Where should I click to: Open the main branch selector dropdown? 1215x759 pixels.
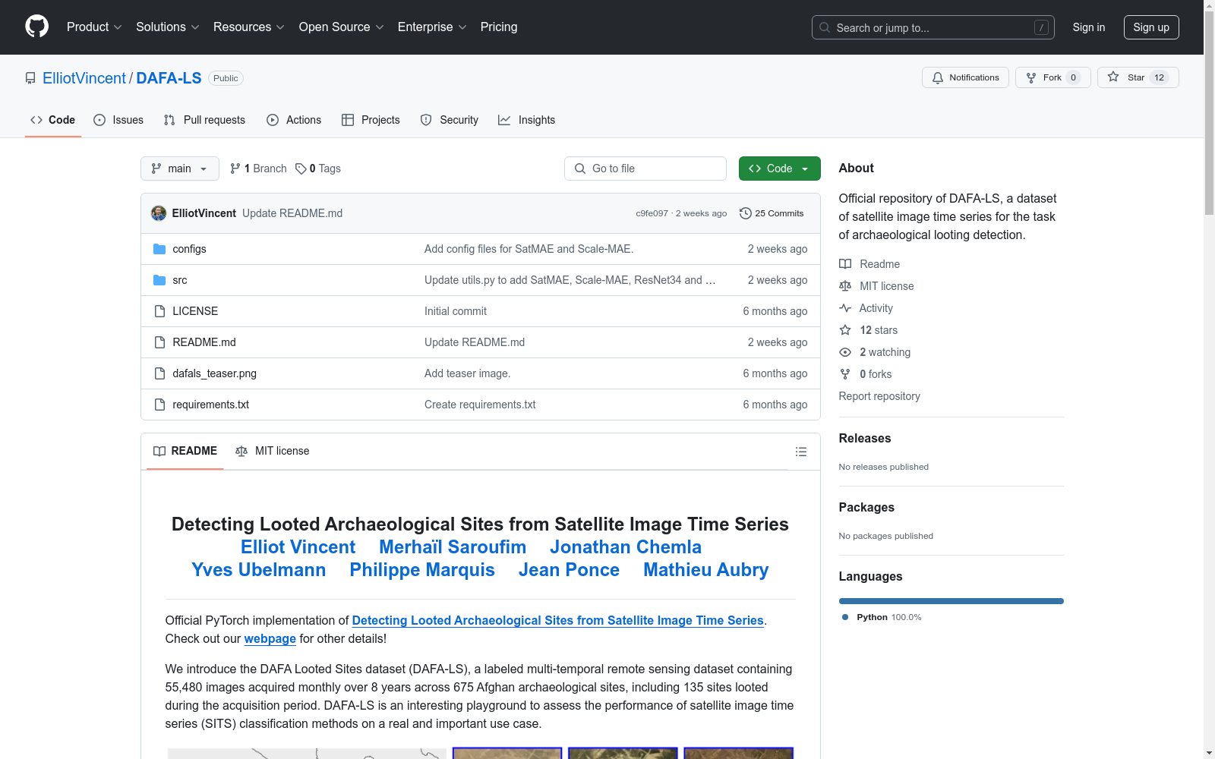point(180,168)
